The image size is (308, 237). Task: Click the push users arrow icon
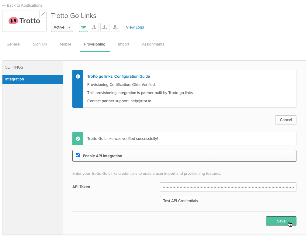[105, 27]
